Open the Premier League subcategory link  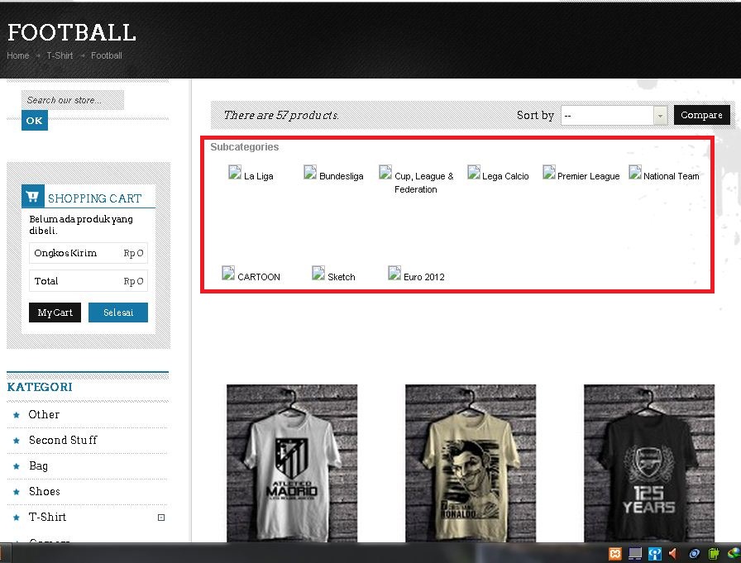click(588, 176)
